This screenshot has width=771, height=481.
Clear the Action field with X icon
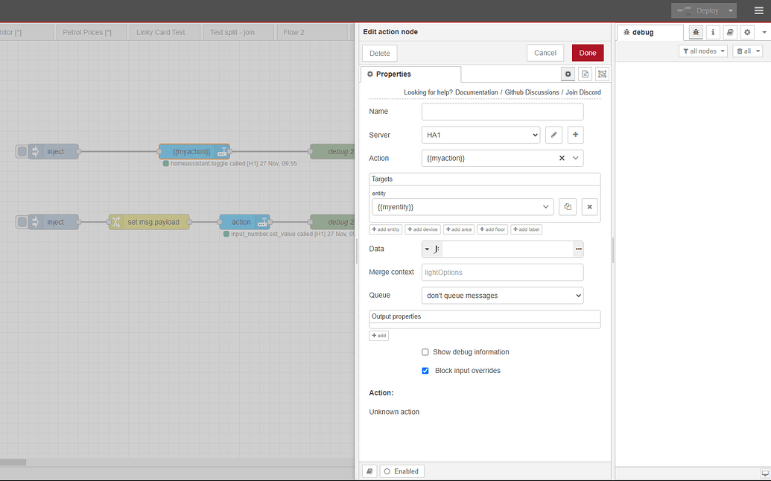(x=562, y=158)
